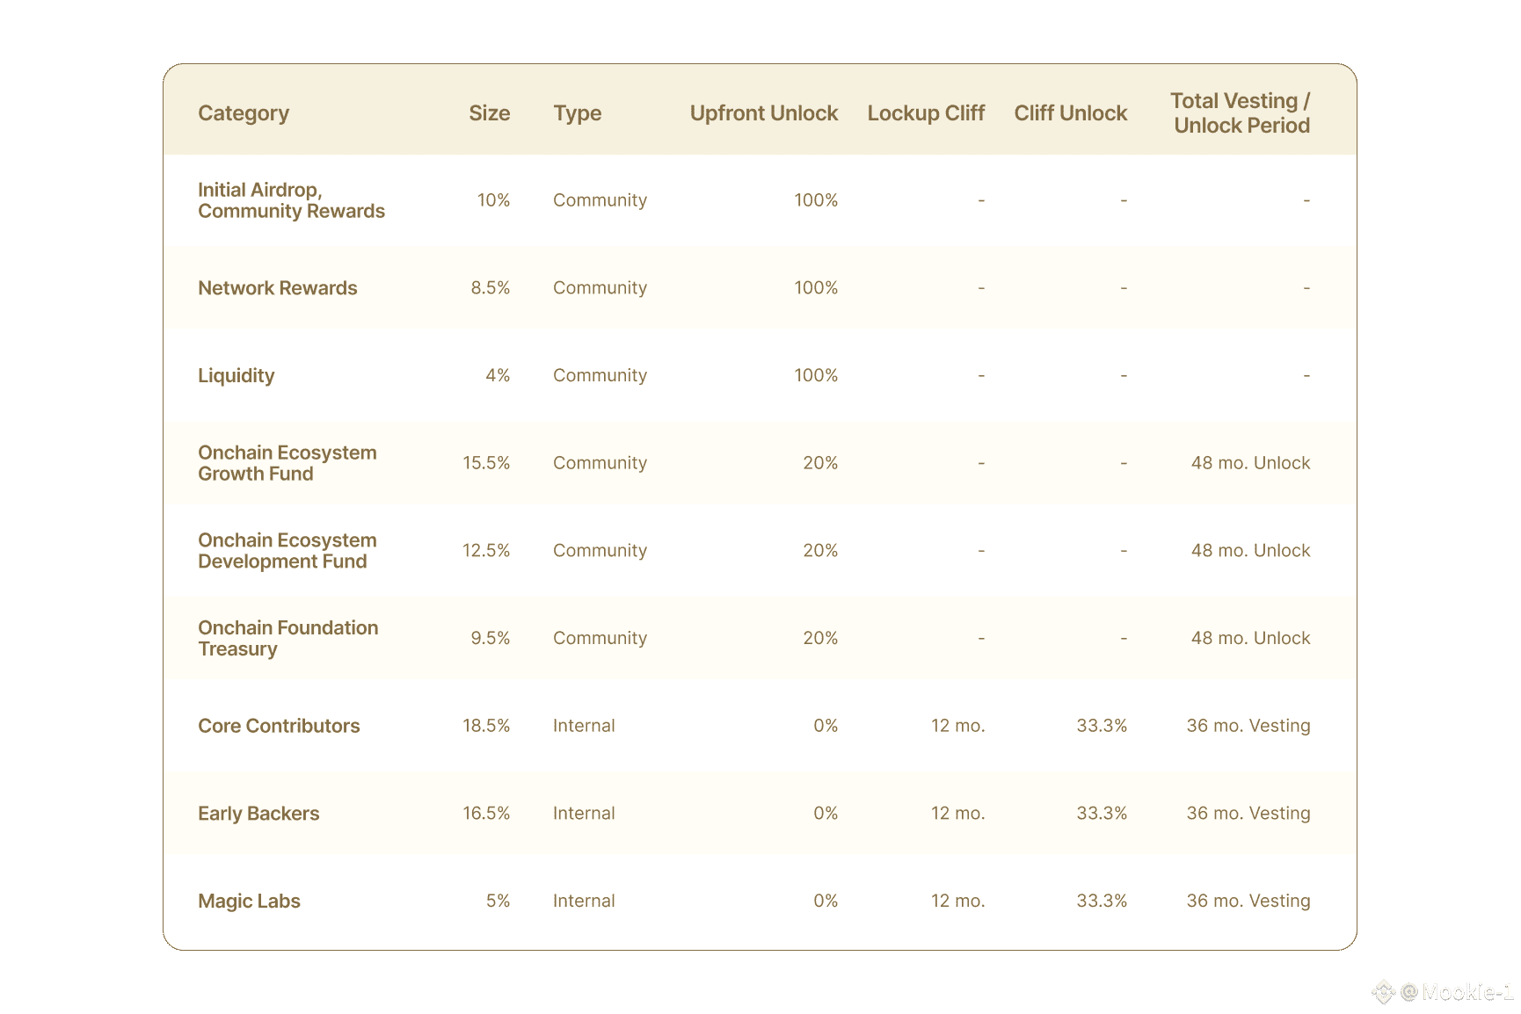The height and width of the screenshot is (1014, 1521).
Task: Click the 18.5% size value
Action: pyautogui.click(x=487, y=726)
